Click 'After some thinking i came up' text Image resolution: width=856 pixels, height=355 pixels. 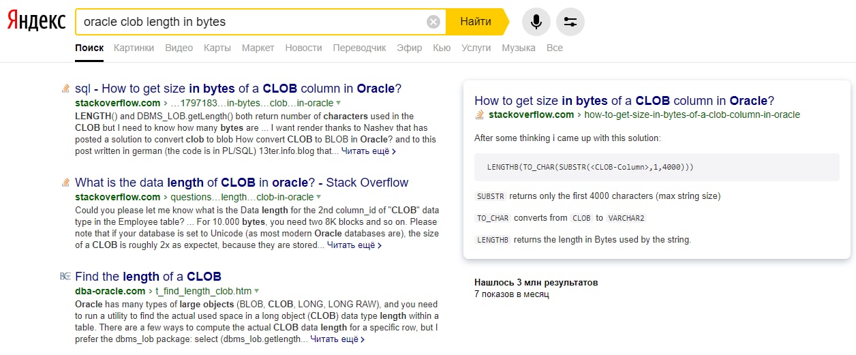[x=567, y=138]
